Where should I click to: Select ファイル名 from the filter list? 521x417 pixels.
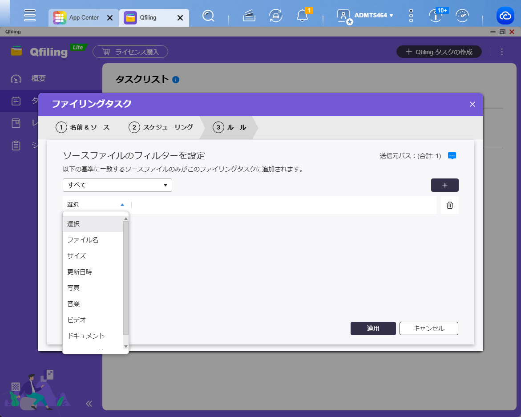[83, 240]
